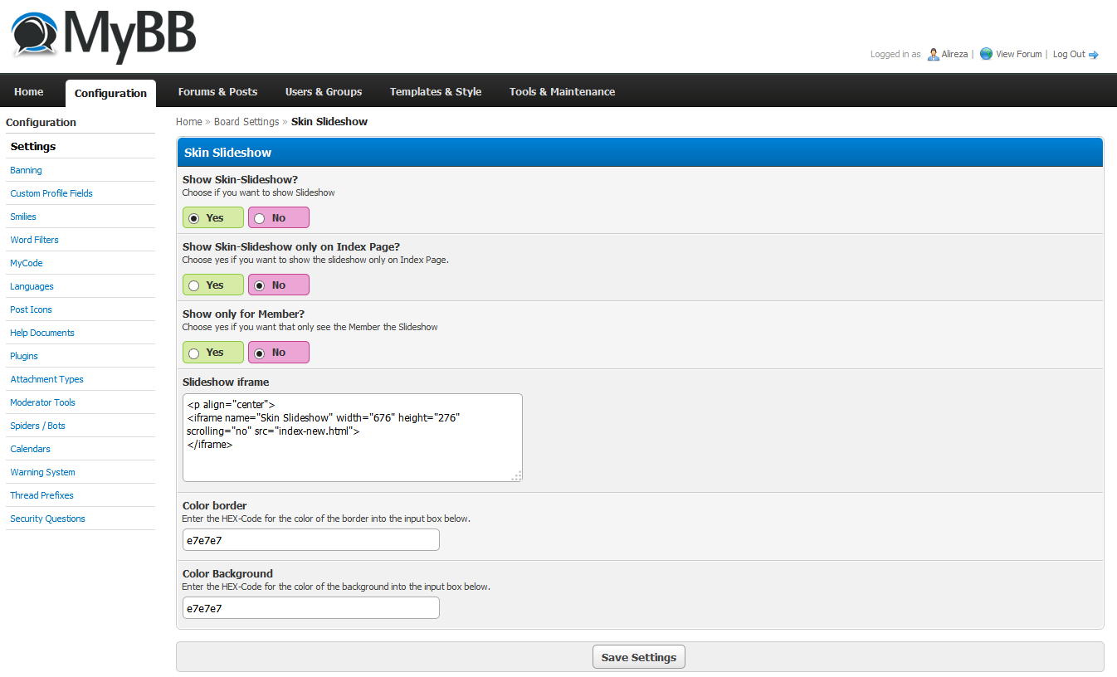
Task: Navigate to Board Settings breadcrumb
Action: pyautogui.click(x=246, y=122)
